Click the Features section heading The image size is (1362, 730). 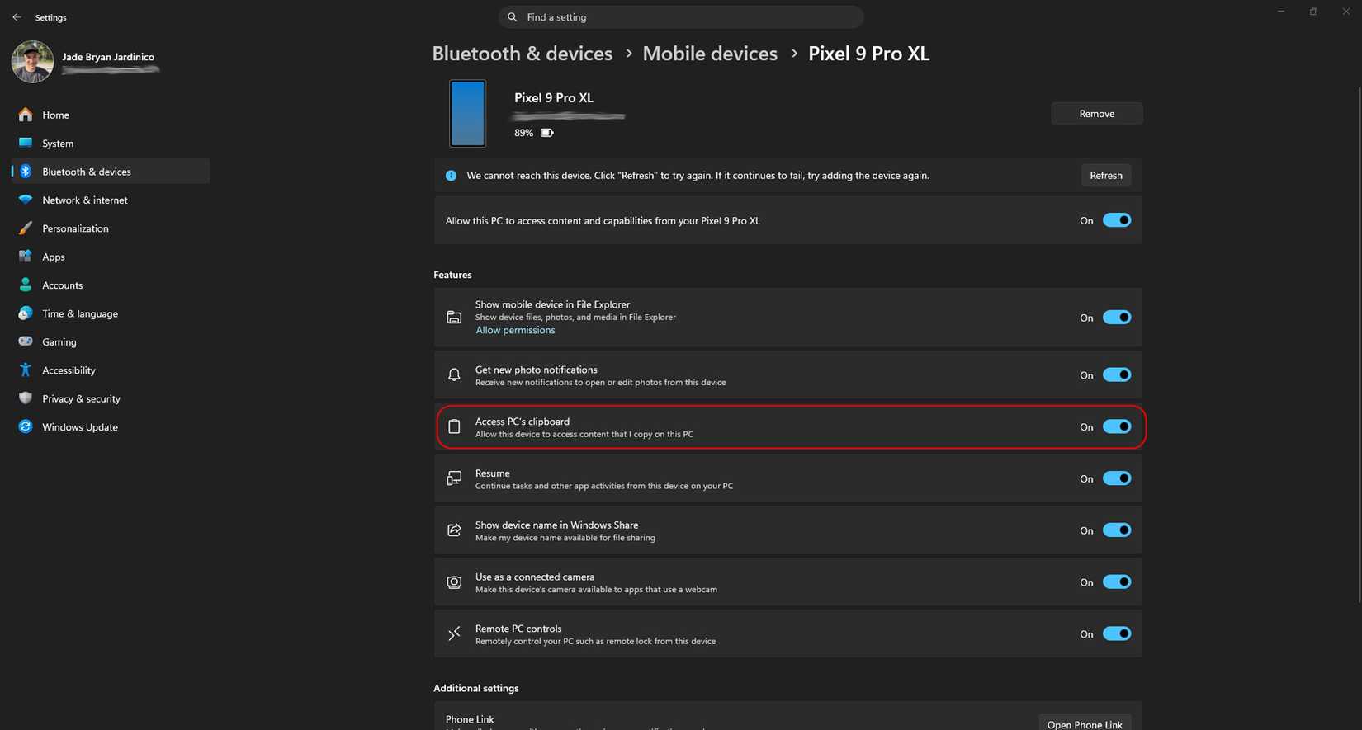[x=452, y=275]
